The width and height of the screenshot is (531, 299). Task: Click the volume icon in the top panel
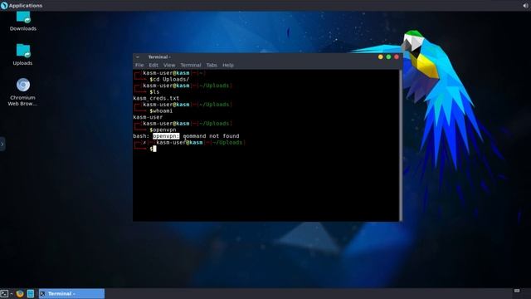click(x=525, y=6)
